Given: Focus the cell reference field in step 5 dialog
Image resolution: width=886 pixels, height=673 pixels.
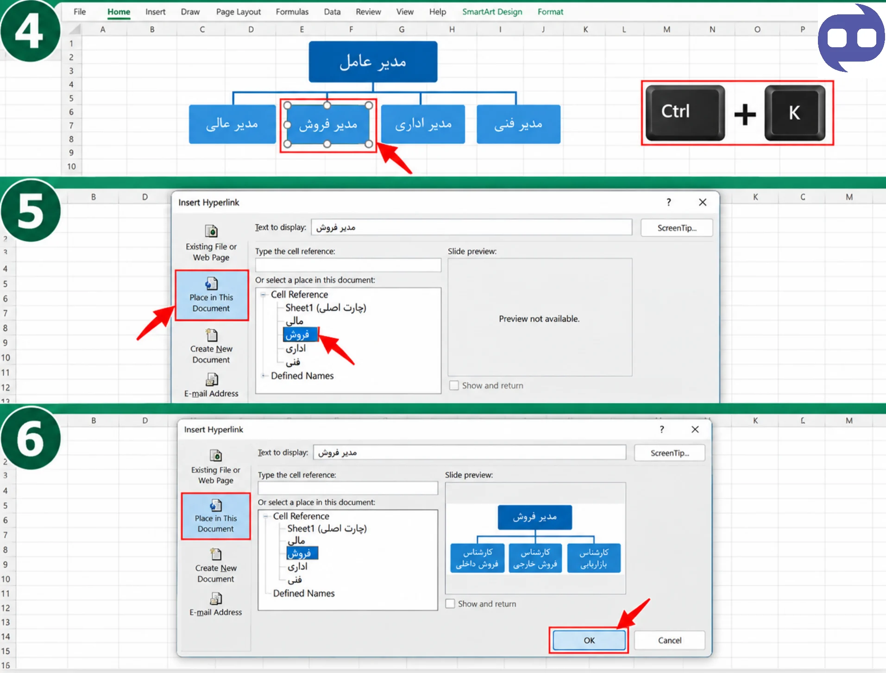Looking at the screenshot, I should click(x=348, y=265).
